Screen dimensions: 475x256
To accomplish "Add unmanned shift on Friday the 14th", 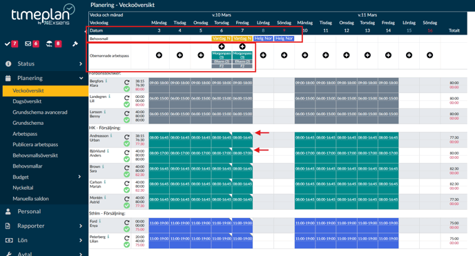I will click(x=388, y=55).
